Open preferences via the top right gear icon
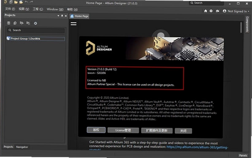 click(x=211, y=11)
